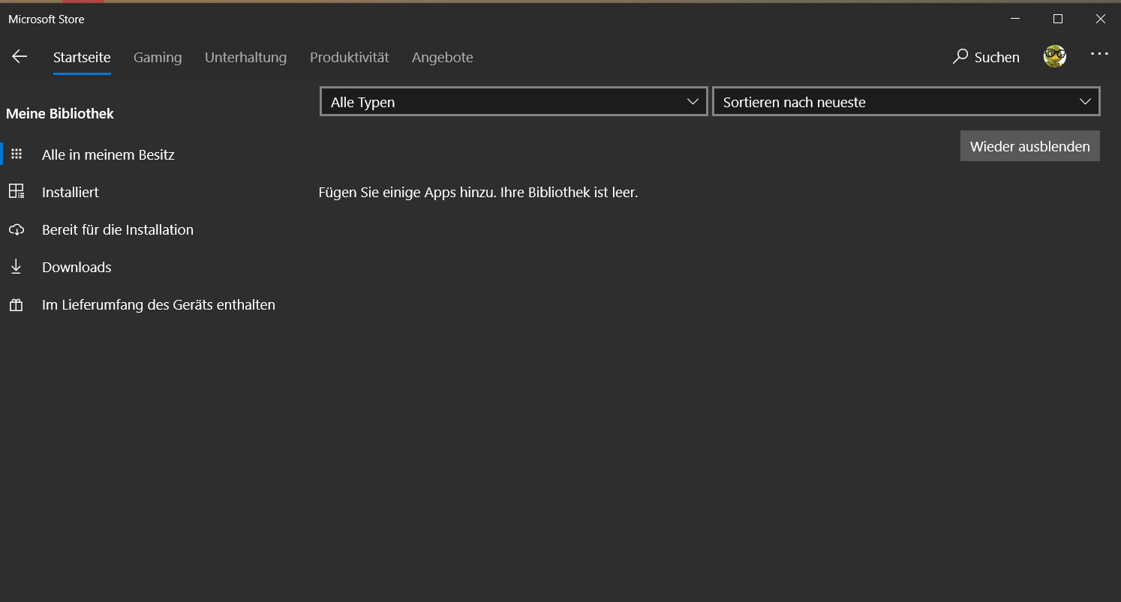
Task: Click the gift box icon
Action: (x=17, y=304)
